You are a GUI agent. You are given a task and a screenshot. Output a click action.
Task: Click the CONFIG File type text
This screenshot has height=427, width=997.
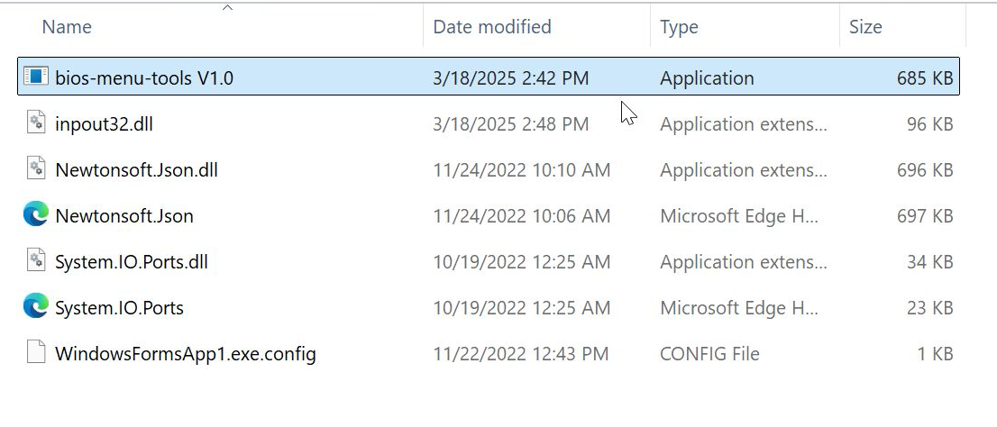tap(709, 354)
